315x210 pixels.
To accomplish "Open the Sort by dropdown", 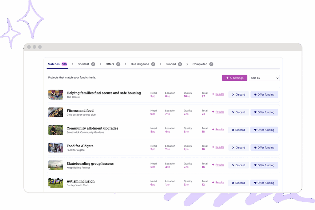I will pyautogui.click(x=264, y=78).
